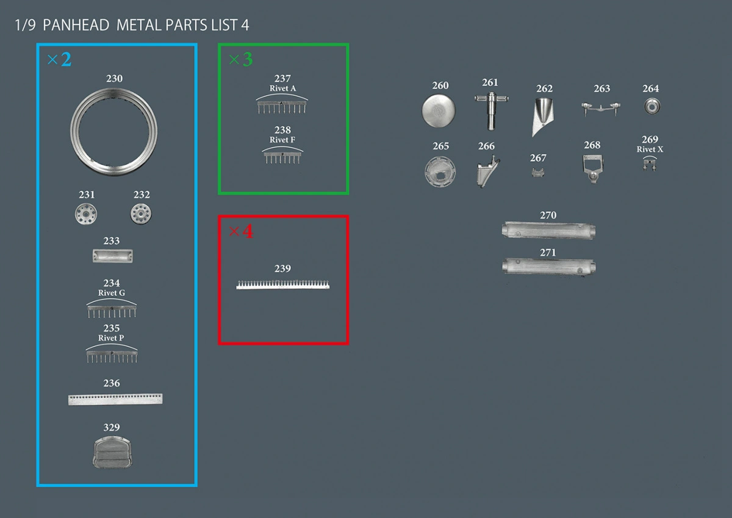Viewport: 732px width, 518px height.
Task: Click the rectangular plate part 233
Action: [113, 256]
